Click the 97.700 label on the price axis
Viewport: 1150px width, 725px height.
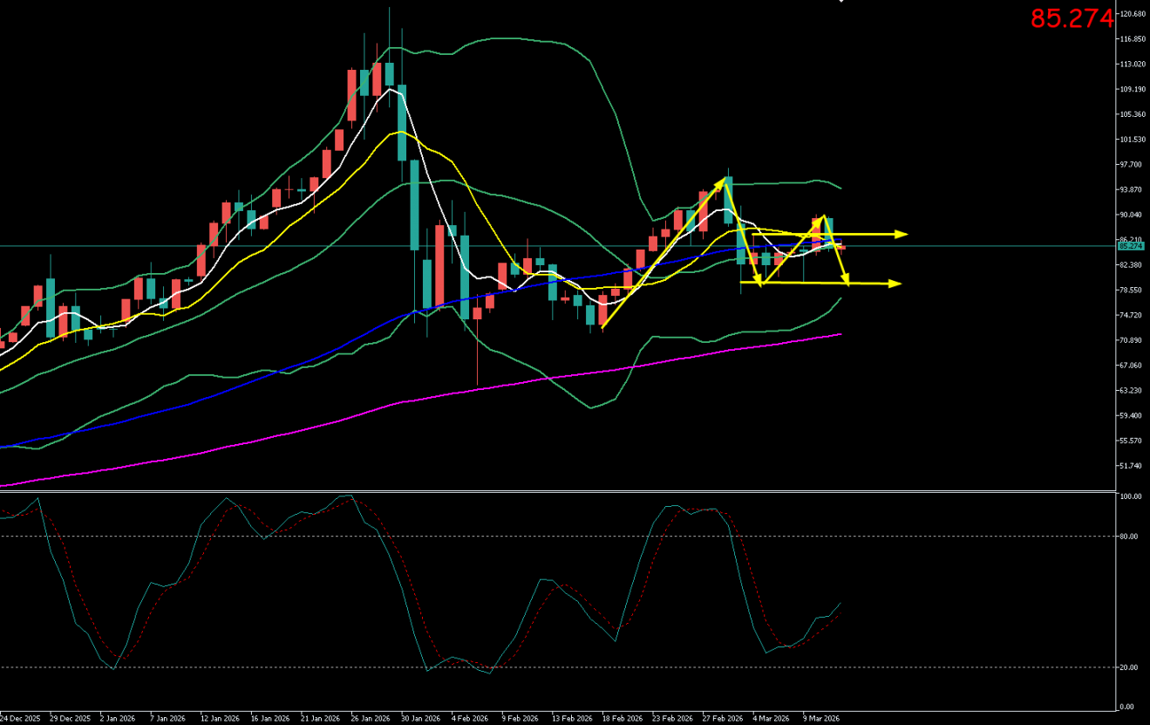1131,165
